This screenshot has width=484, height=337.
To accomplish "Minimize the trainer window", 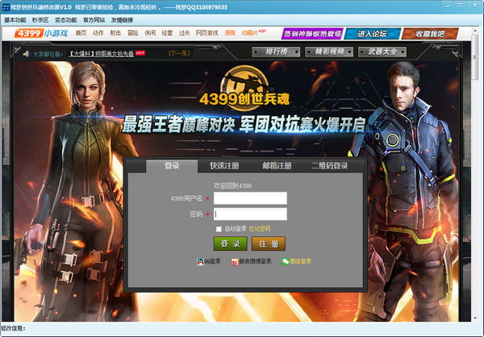I will (x=447, y=6).
